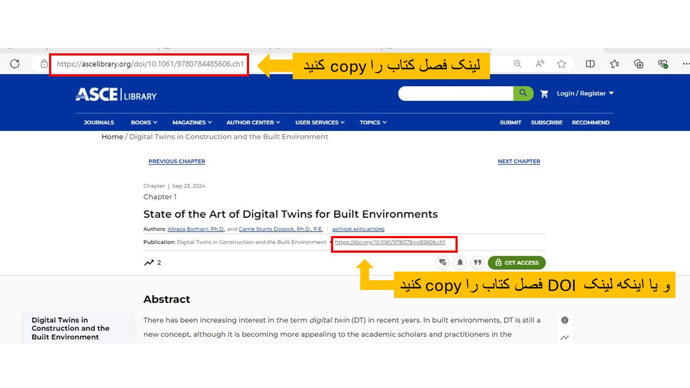Image resolution: width=690 pixels, height=388 pixels.
Task: Click the browser reload icon
Action: [15, 64]
